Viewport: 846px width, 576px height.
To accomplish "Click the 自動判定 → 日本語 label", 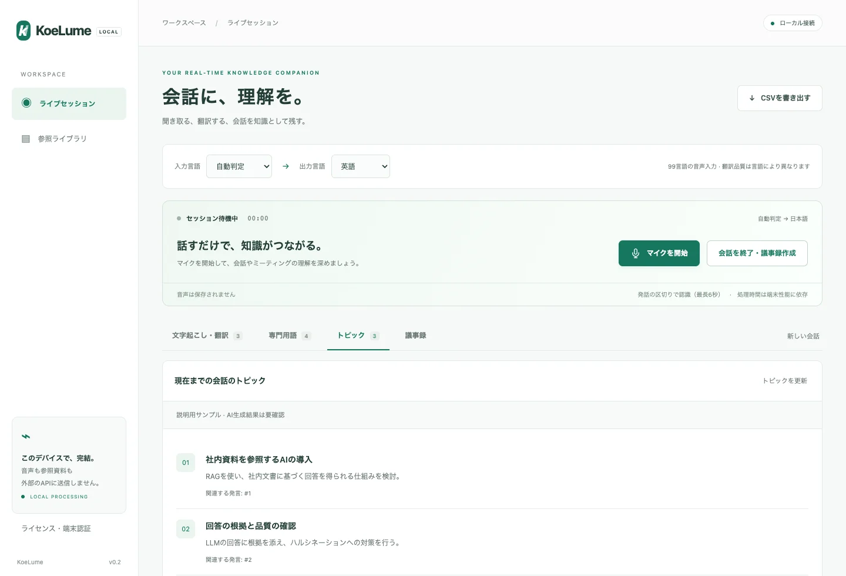I will pos(783,219).
